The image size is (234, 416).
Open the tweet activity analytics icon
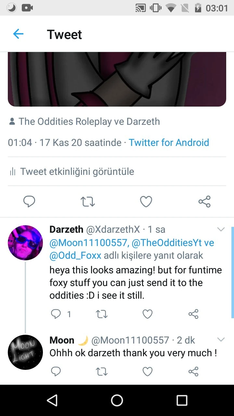point(12,171)
